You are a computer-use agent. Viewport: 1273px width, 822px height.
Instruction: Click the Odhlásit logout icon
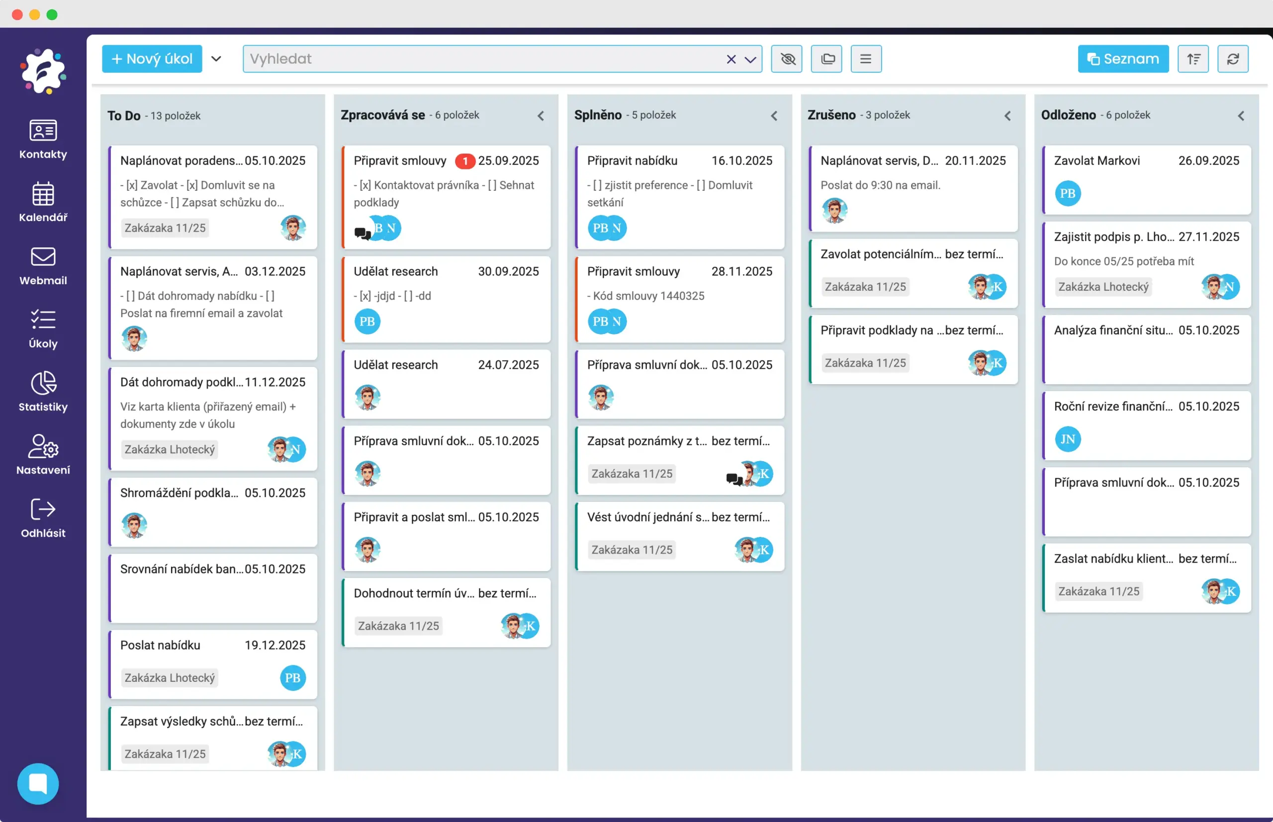click(43, 510)
